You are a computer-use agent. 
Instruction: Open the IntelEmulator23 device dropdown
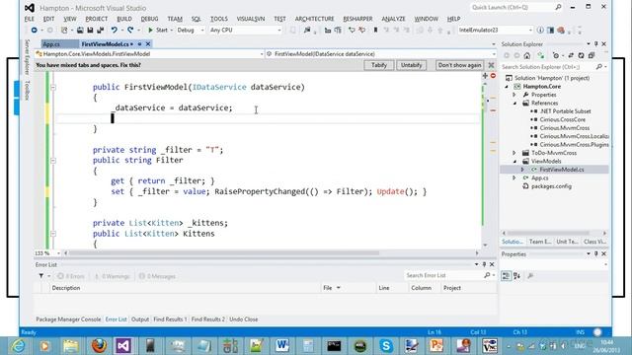click(496, 31)
